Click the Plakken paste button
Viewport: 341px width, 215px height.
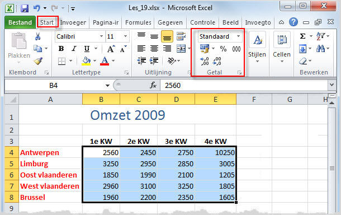click(x=19, y=46)
